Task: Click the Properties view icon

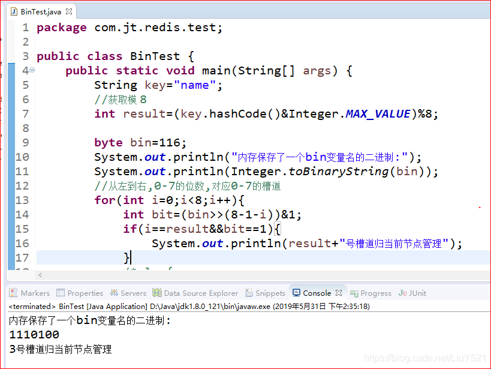Action: click(x=61, y=293)
